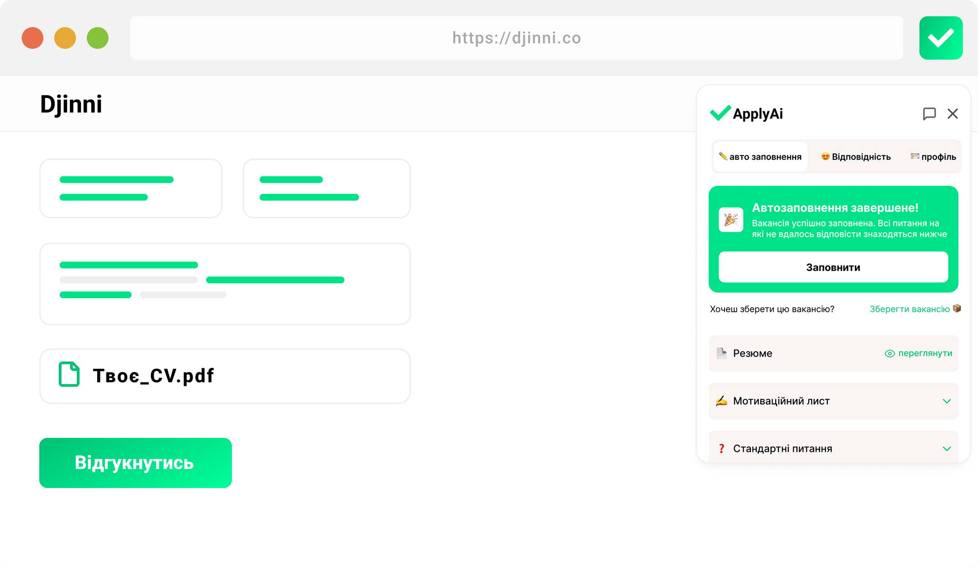Click the Відгукнутись apply button

coord(136,463)
